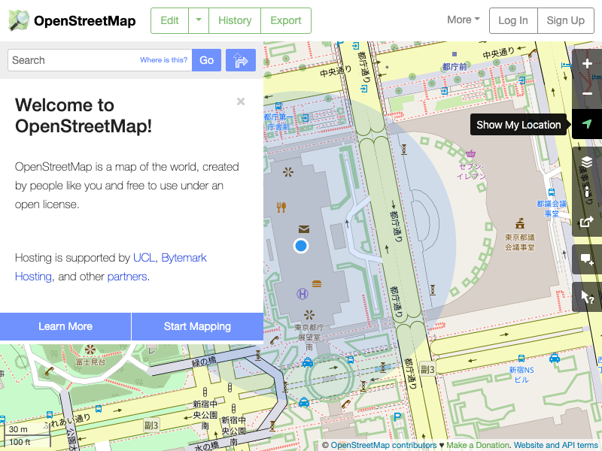Open the More dropdown menu
This screenshot has height=451, width=602.
[464, 20]
